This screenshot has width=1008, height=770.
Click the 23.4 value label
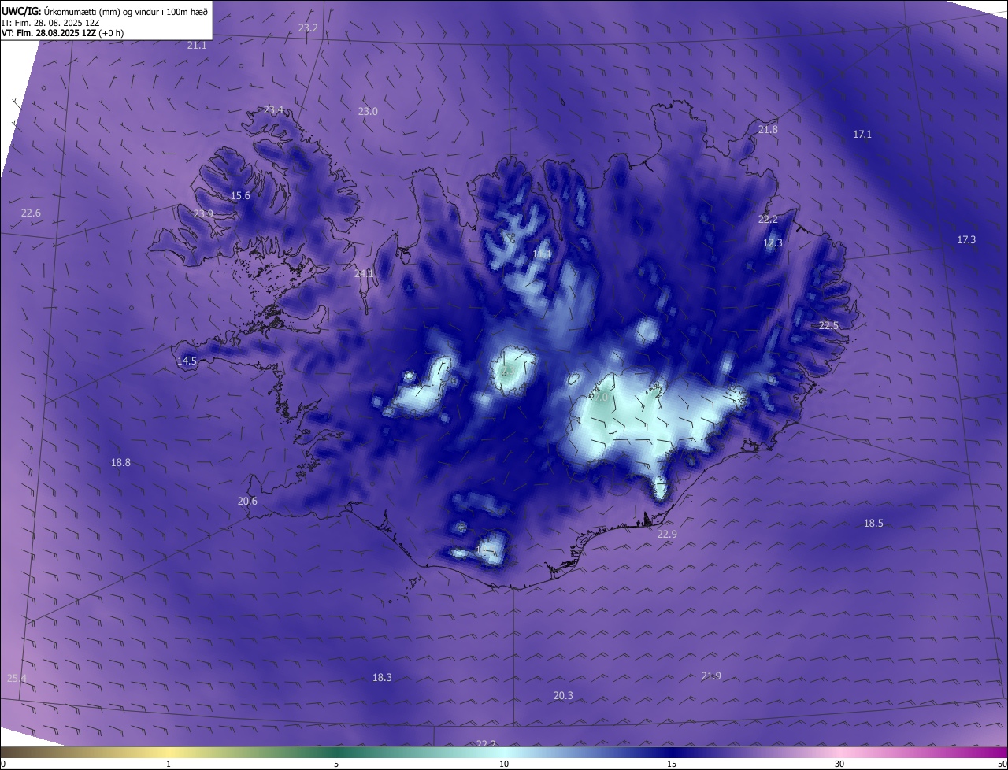(x=273, y=110)
